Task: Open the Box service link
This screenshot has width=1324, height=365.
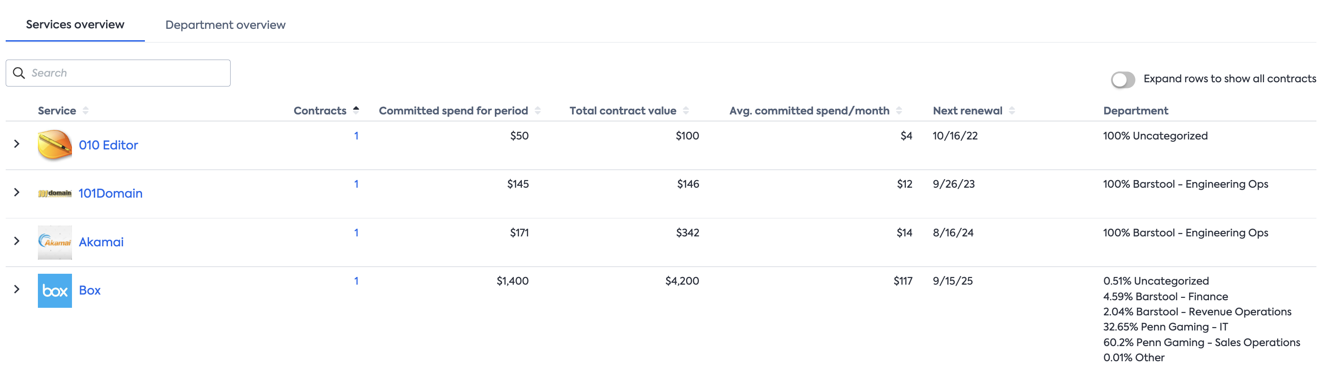Action: pyautogui.click(x=90, y=290)
